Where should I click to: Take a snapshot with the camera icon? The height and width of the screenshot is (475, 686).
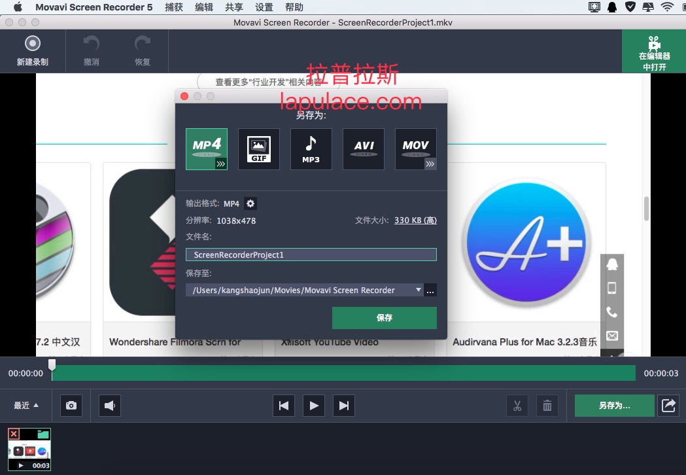pyautogui.click(x=71, y=406)
